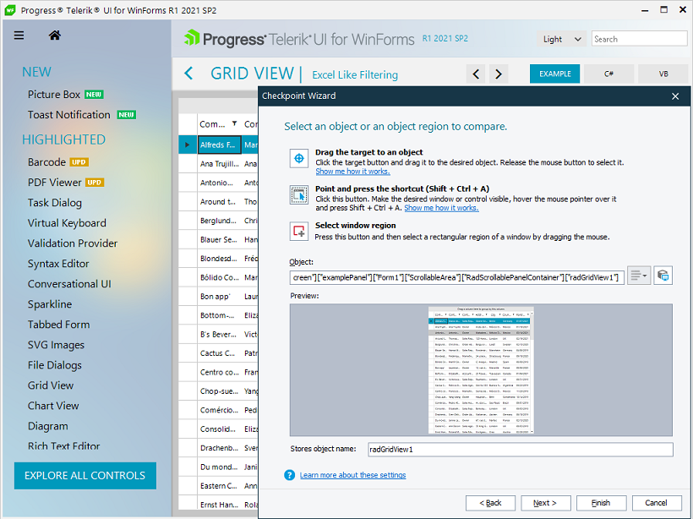
Task: Select the Eastern C... grid cell
Action: [219, 486]
